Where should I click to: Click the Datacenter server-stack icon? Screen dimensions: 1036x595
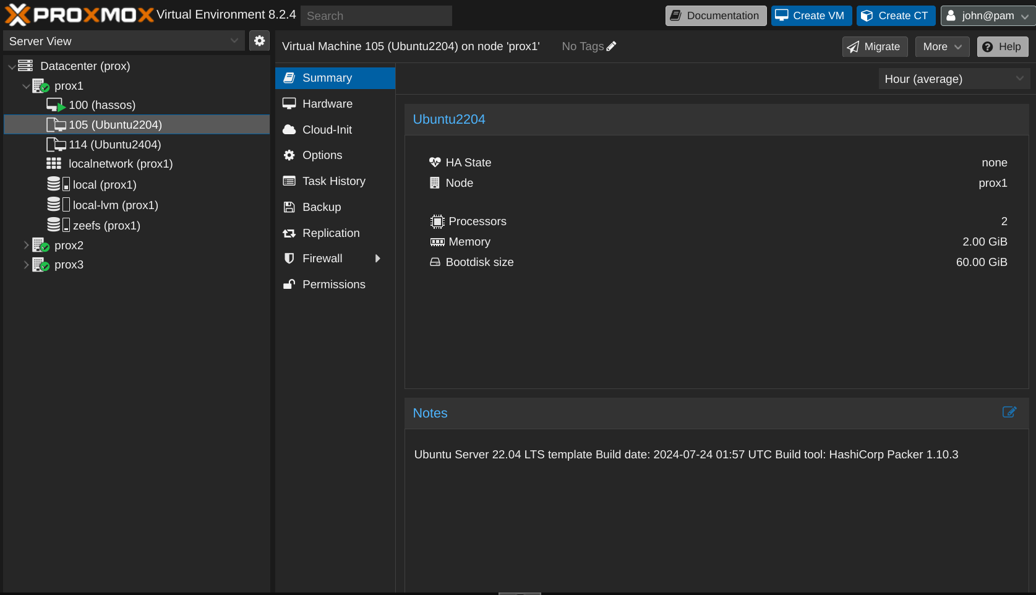pyautogui.click(x=25, y=66)
